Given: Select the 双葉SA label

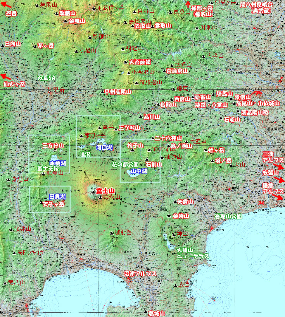Looking at the screenshot, I should tap(47, 78).
